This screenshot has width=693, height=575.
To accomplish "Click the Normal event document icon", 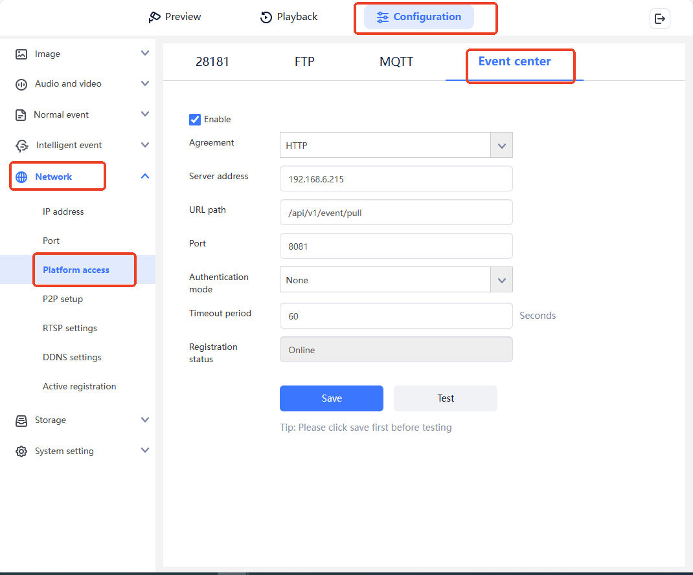I will 21,114.
